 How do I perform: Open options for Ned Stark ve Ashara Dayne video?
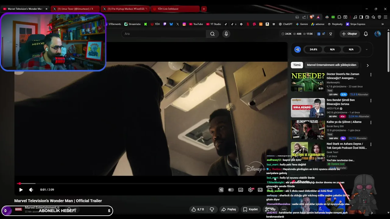(x=371, y=144)
